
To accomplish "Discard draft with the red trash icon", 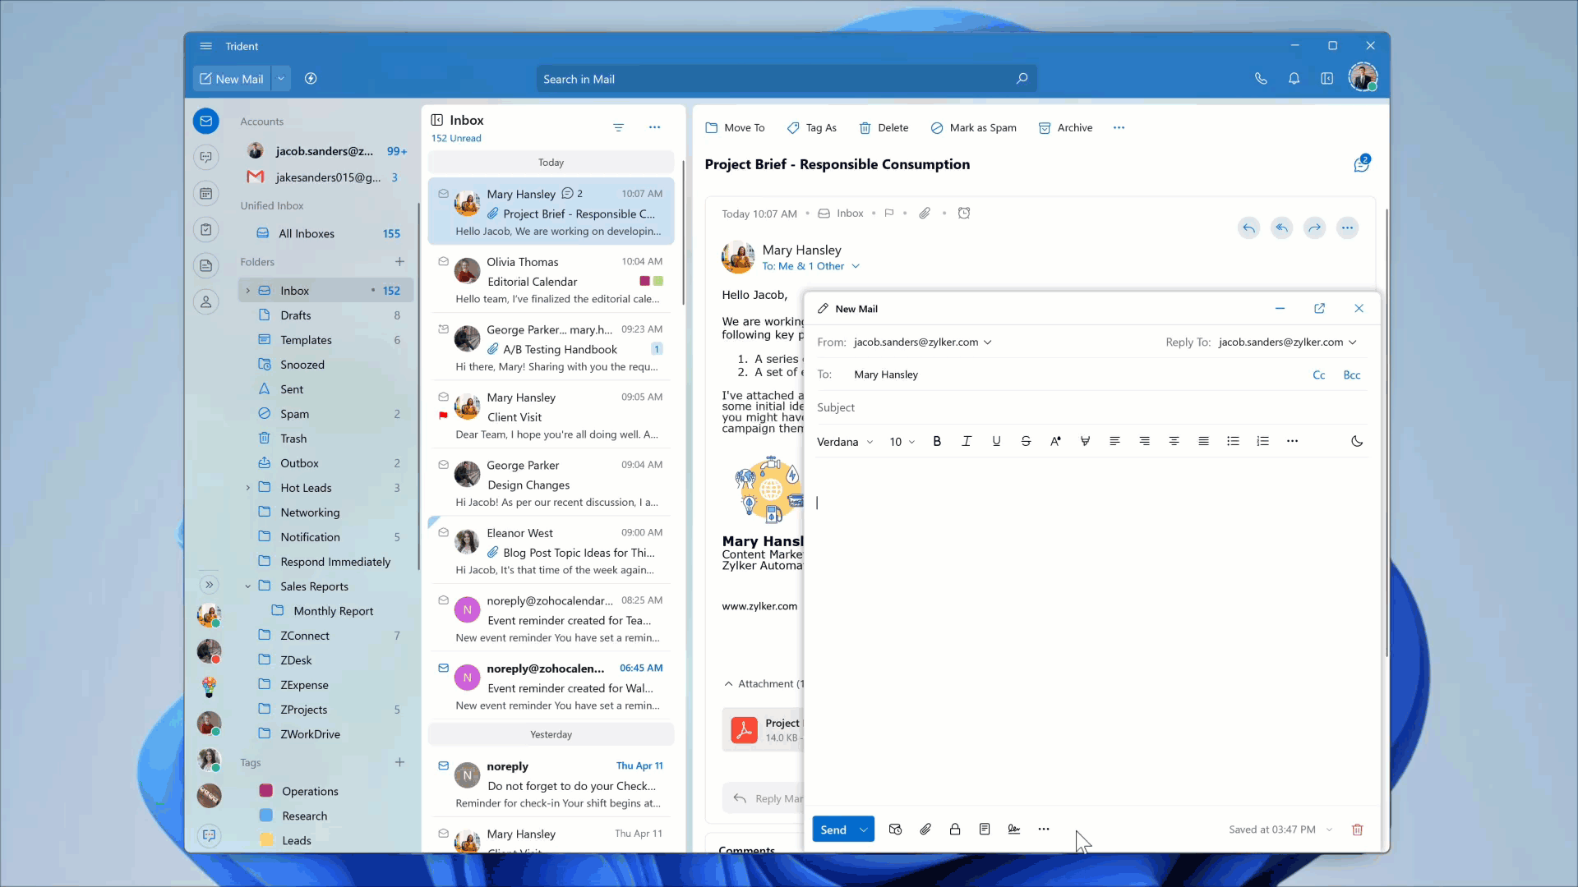I will [1357, 830].
